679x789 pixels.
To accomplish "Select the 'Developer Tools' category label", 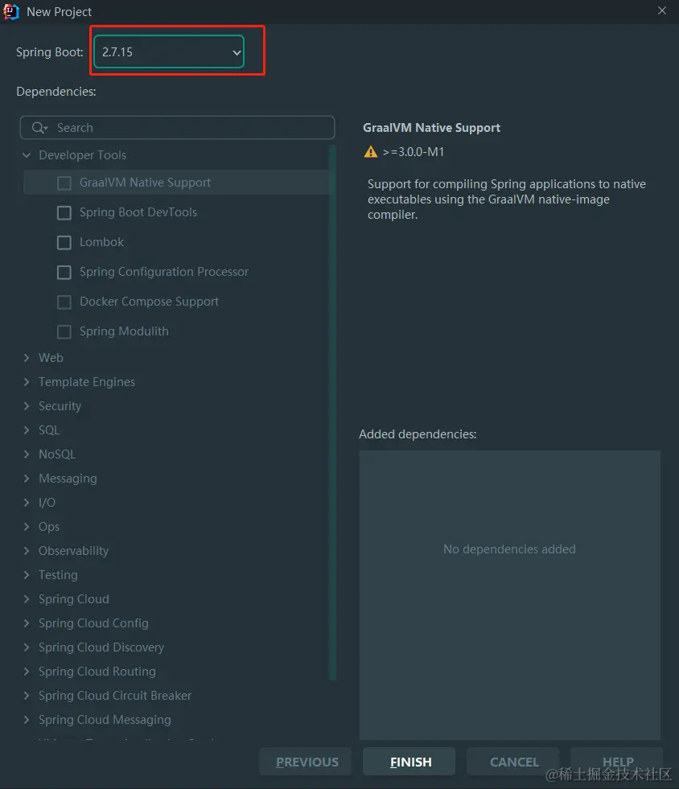I will 83,155.
